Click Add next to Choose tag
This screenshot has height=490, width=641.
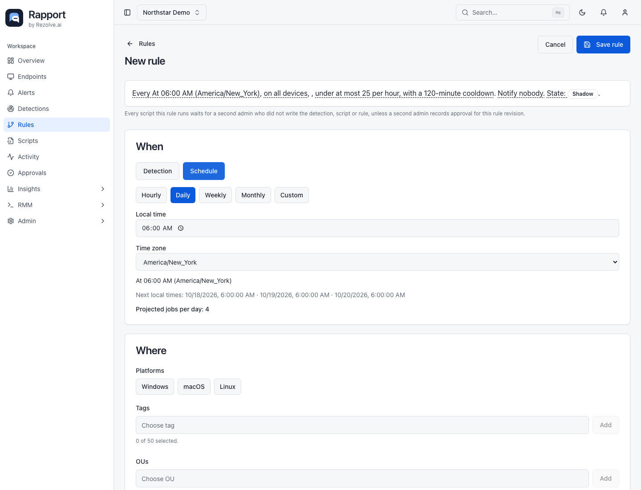(x=606, y=425)
